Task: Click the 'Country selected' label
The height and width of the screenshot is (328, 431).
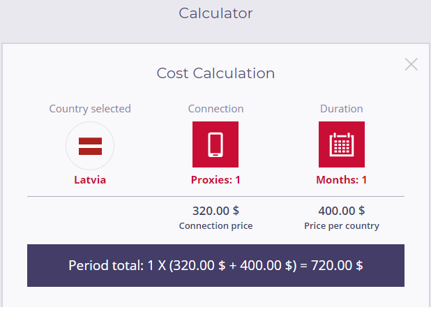Action: (x=90, y=109)
